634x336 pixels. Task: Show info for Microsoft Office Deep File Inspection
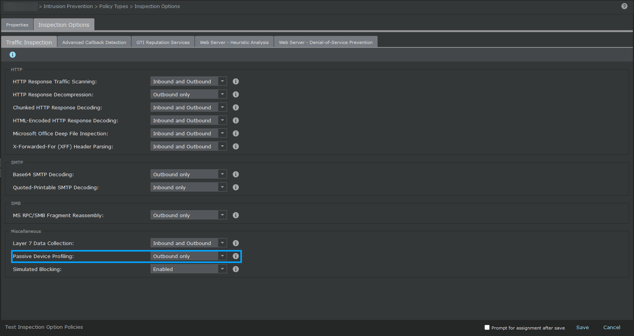pos(236,133)
